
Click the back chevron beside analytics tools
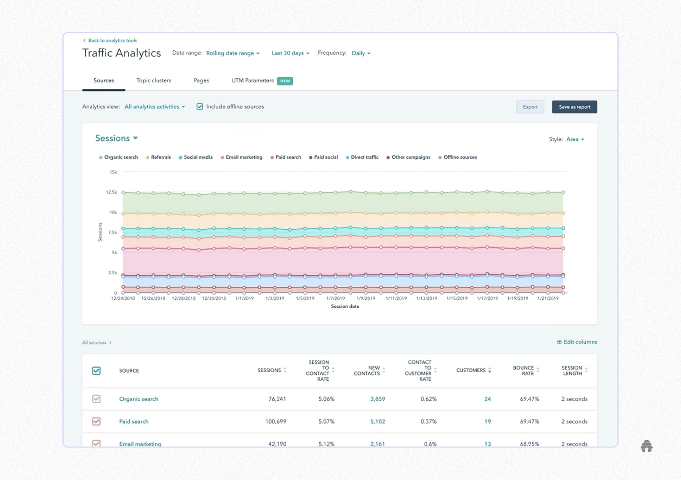click(x=84, y=40)
